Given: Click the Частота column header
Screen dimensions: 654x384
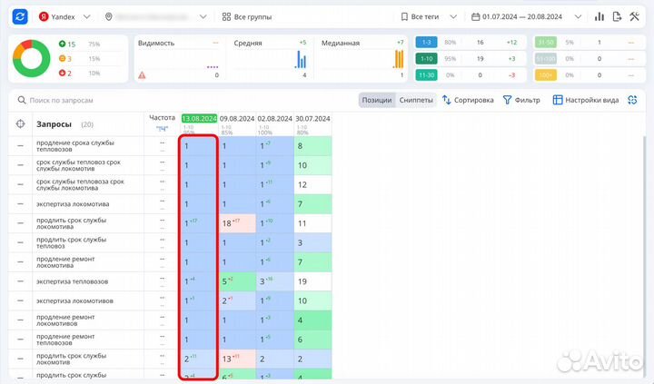Looking at the screenshot, I should (x=162, y=118).
